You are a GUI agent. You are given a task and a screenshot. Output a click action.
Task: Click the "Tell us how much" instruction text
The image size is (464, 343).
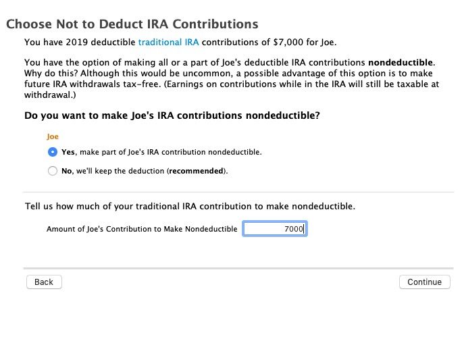pos(190,207)
